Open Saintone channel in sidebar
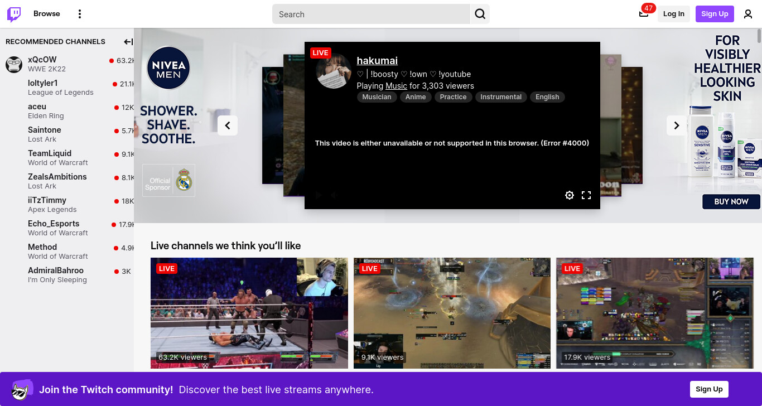 67,134
